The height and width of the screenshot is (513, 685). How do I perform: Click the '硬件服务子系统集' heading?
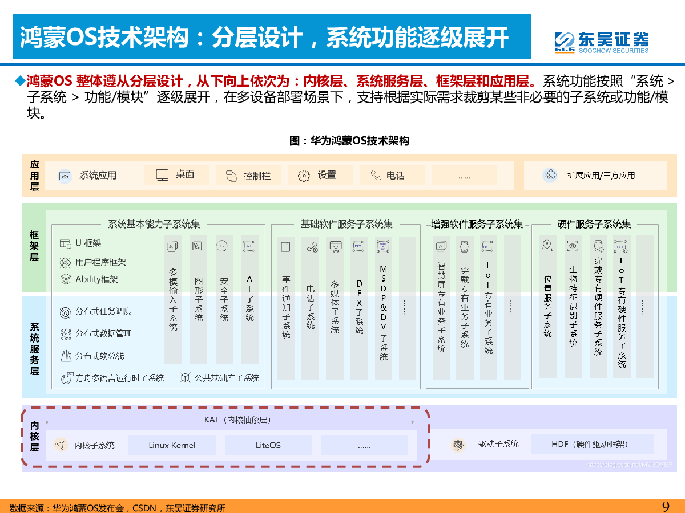[x=594, y=225]
